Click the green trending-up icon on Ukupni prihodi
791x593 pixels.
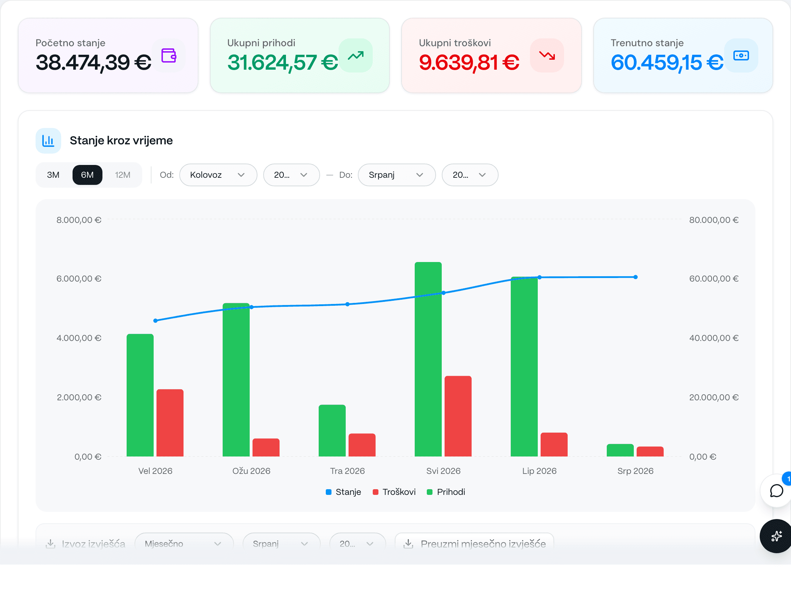(x=356, y=55)
